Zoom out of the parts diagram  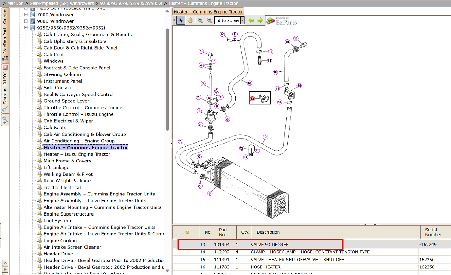[x=210, y=20]
